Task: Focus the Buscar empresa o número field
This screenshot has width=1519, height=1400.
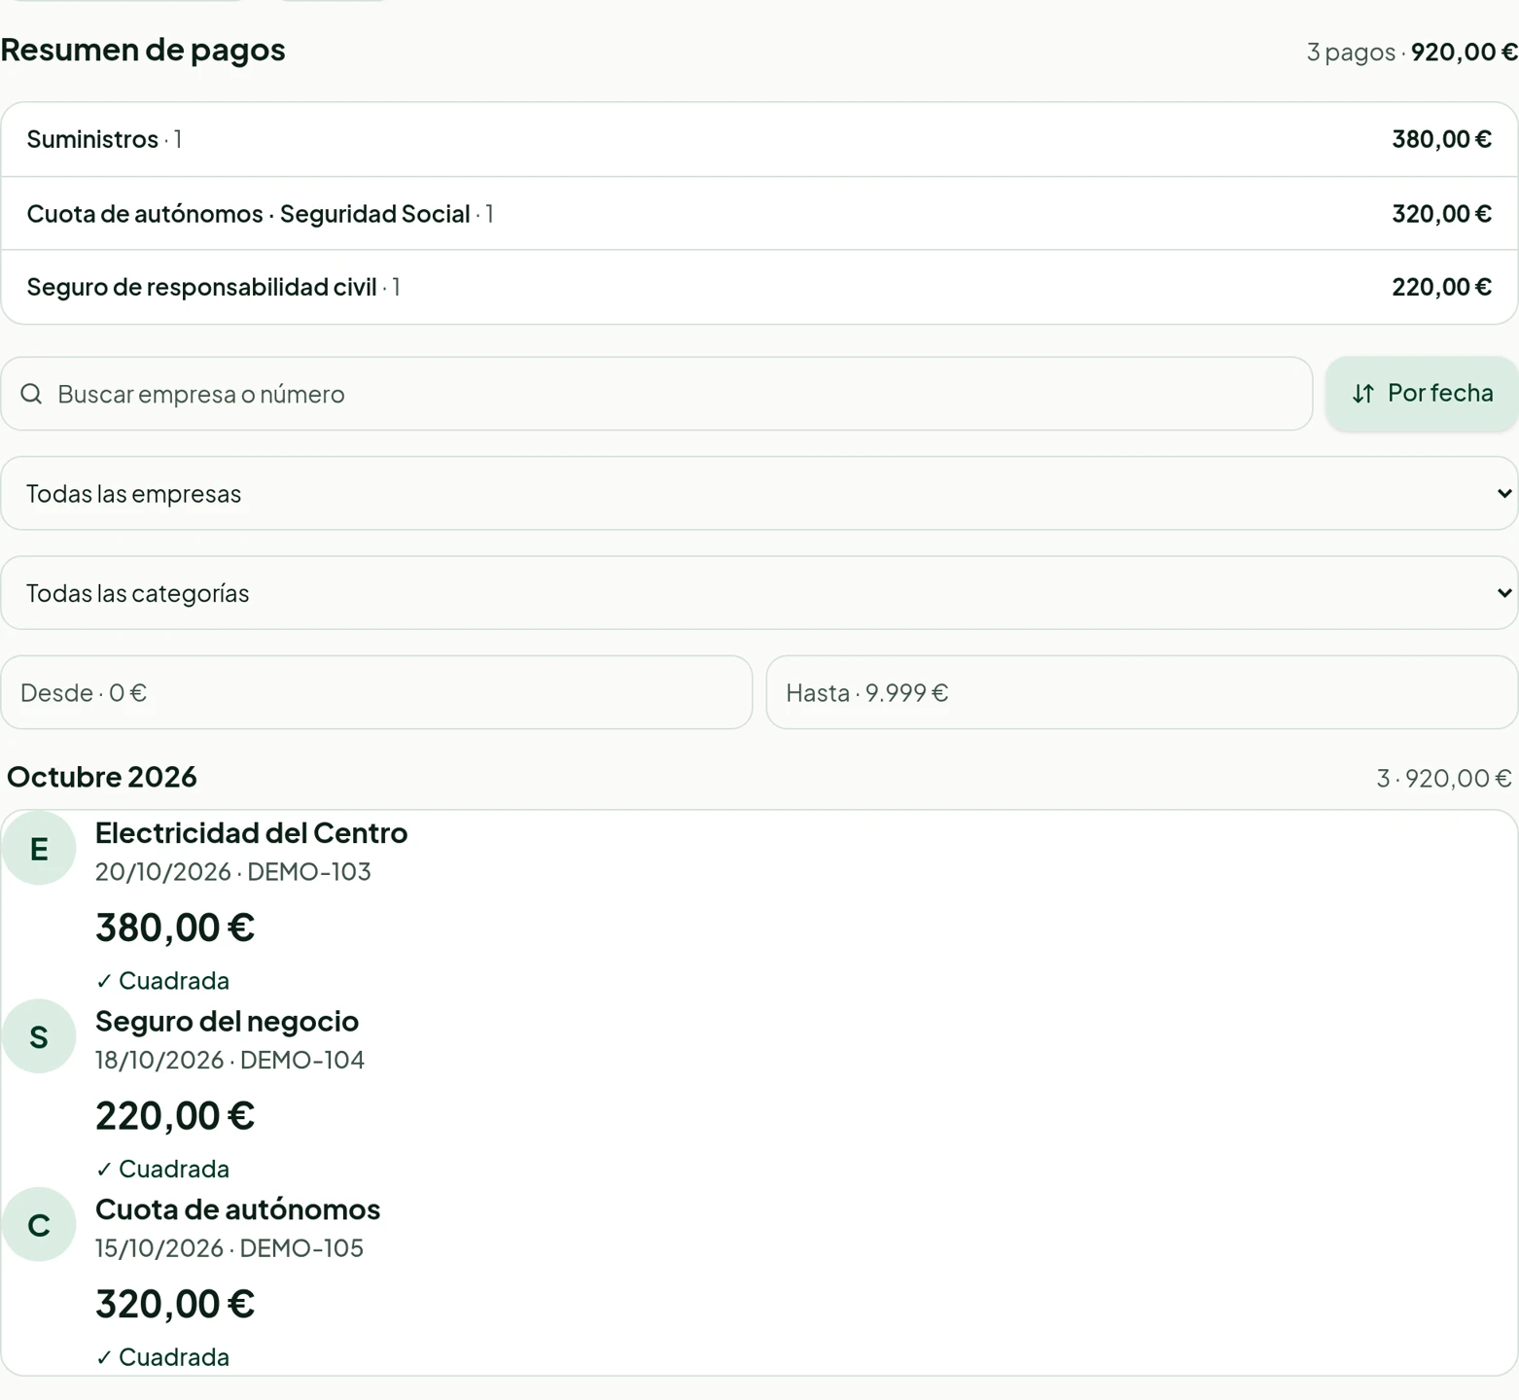Action: (657, 394)
